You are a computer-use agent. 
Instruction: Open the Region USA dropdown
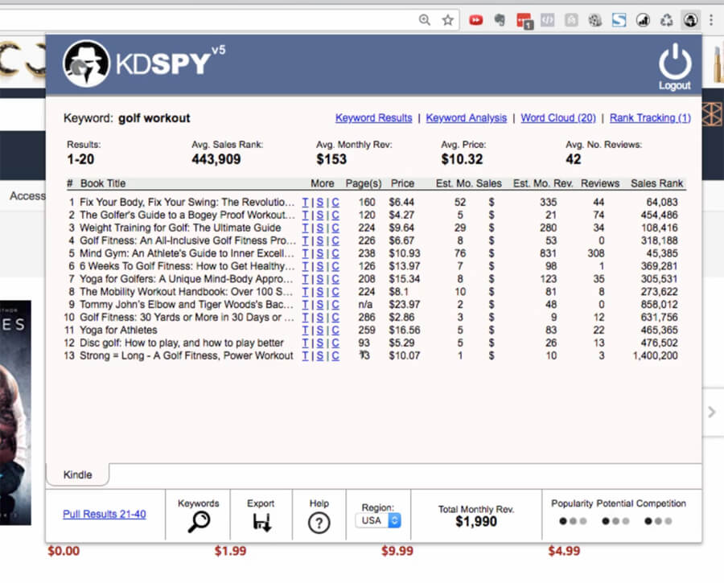click(378, 520)
